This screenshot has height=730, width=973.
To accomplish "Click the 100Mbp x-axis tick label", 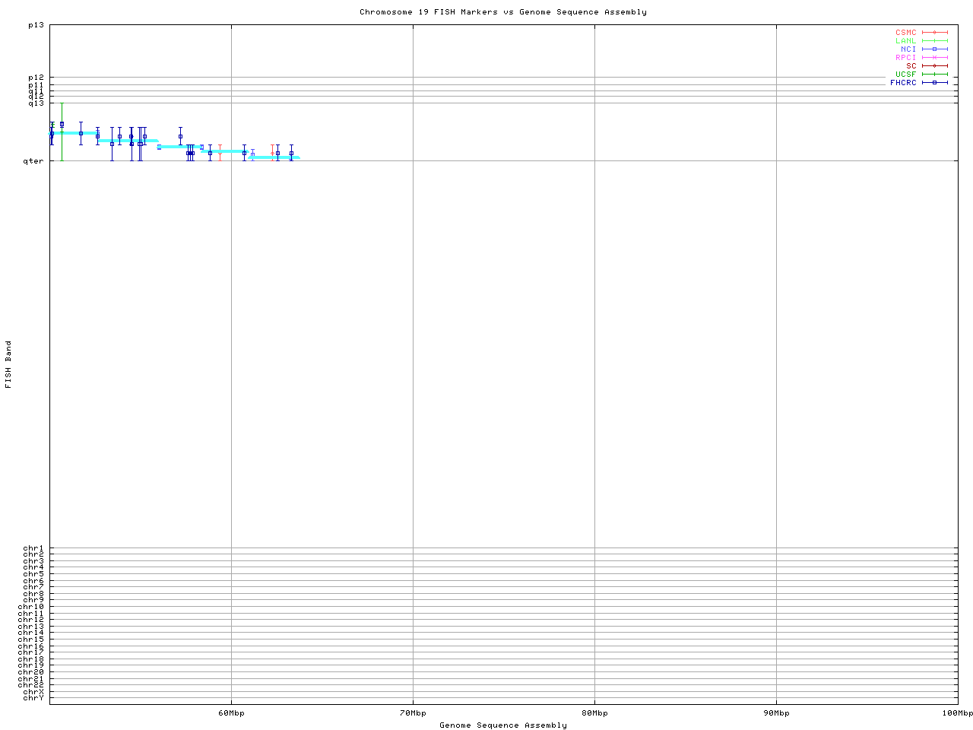I will click(x=957, y=713).
